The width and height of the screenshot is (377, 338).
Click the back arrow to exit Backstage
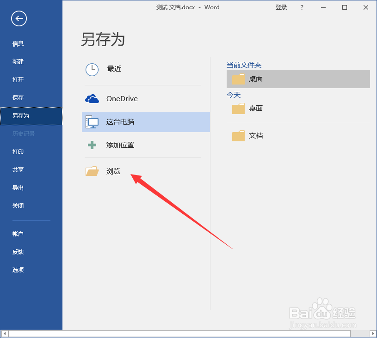tap(19, 18)
